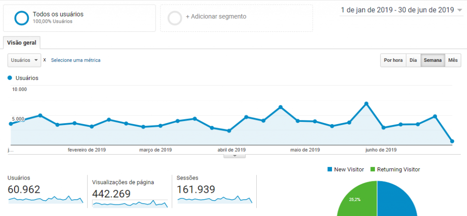Click the Todos os usuários segment donut icon
This screenshot has width=467, height=216.
(21, 18)
